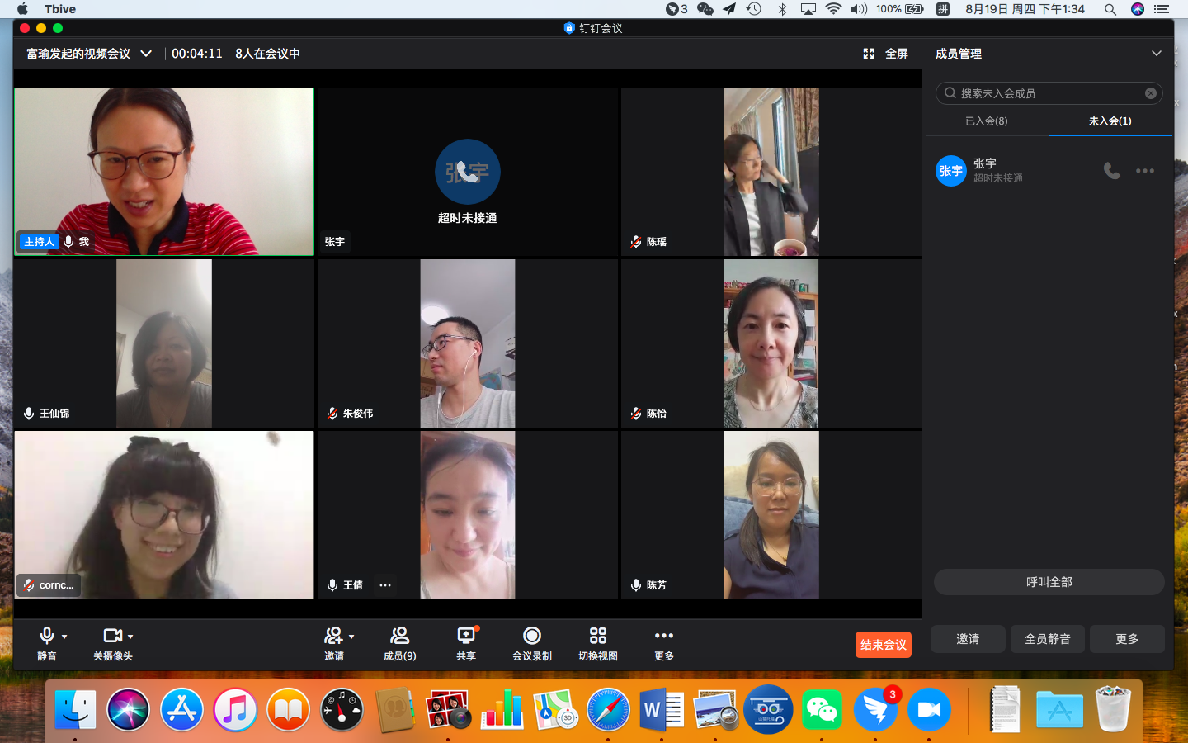Viewport: 1188px width, 743px height.
Task: Open Microsoft Word from the Dock
Action: [x=662, y=709]
